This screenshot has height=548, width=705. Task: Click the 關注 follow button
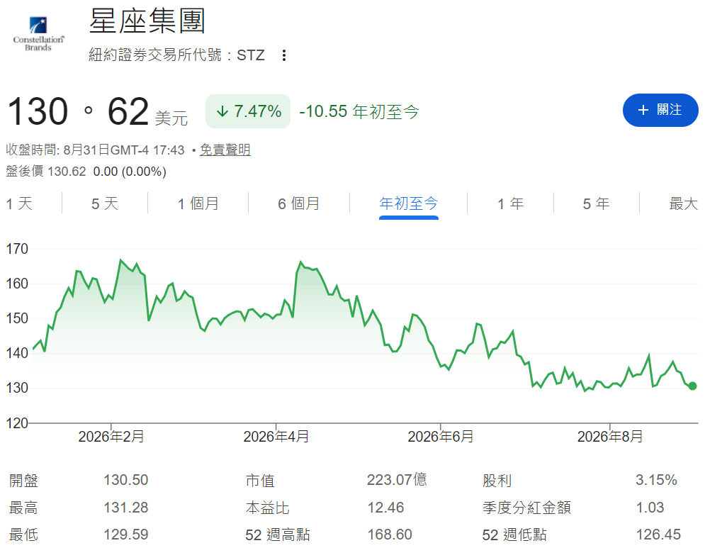coord(660,110)
